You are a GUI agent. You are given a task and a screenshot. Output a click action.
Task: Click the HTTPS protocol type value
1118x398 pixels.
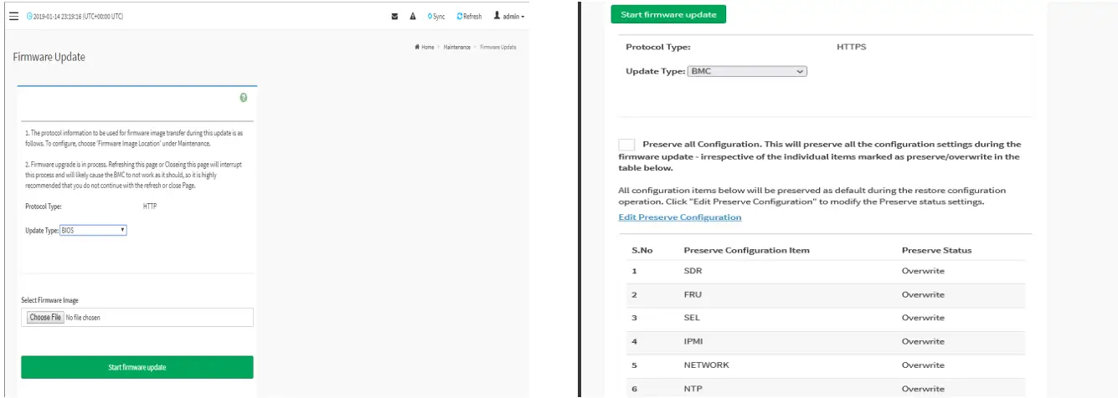852,47
